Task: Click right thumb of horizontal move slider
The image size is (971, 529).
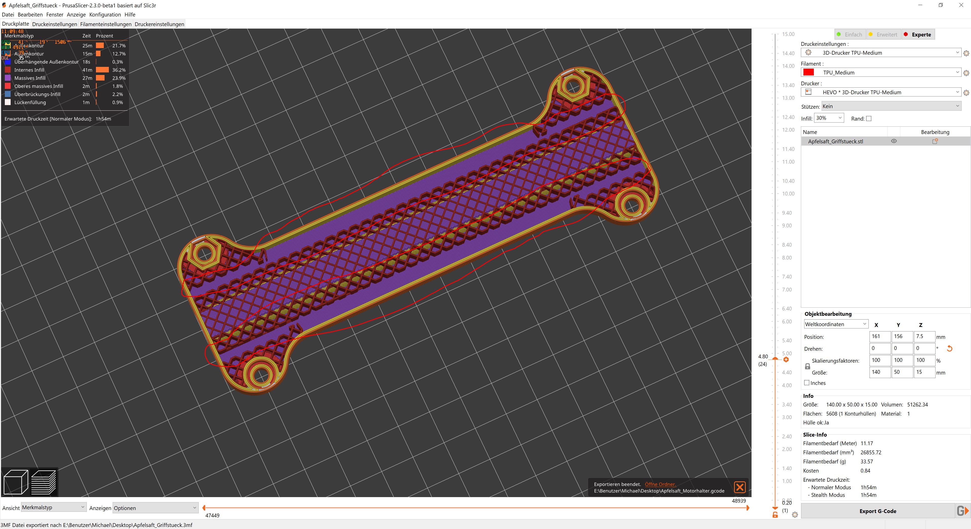Action: coord(747,508)
